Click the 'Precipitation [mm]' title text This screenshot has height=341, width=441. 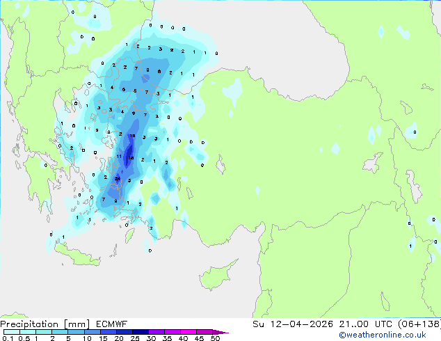45,324
